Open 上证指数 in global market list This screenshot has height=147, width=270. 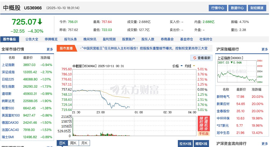tap(8, 65)
